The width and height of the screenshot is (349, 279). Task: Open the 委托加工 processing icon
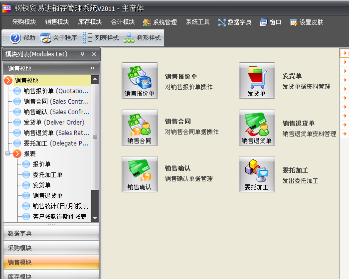(x=257, y=174)
